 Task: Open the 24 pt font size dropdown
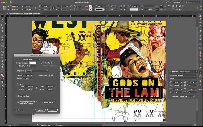(x=181, y=82)
